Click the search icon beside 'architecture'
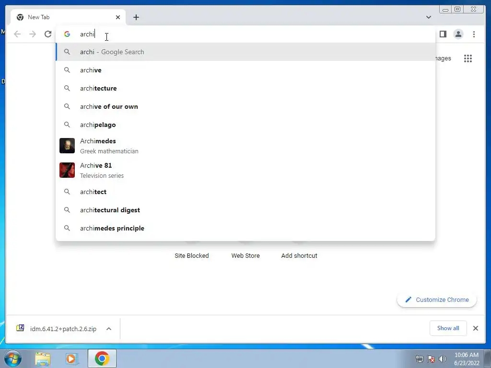Screen dimensions: 491x368 tap(67, 88)
